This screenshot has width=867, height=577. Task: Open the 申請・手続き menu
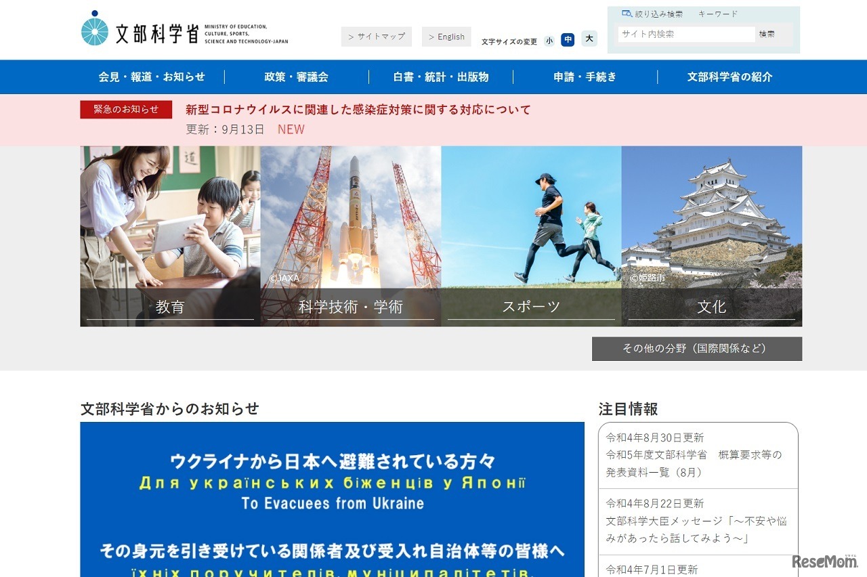tap(585, 77)
